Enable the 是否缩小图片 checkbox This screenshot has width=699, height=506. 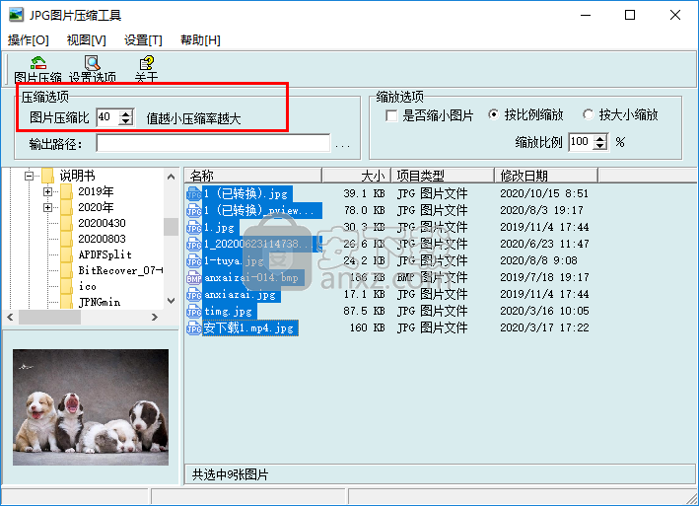pos(391,116)
